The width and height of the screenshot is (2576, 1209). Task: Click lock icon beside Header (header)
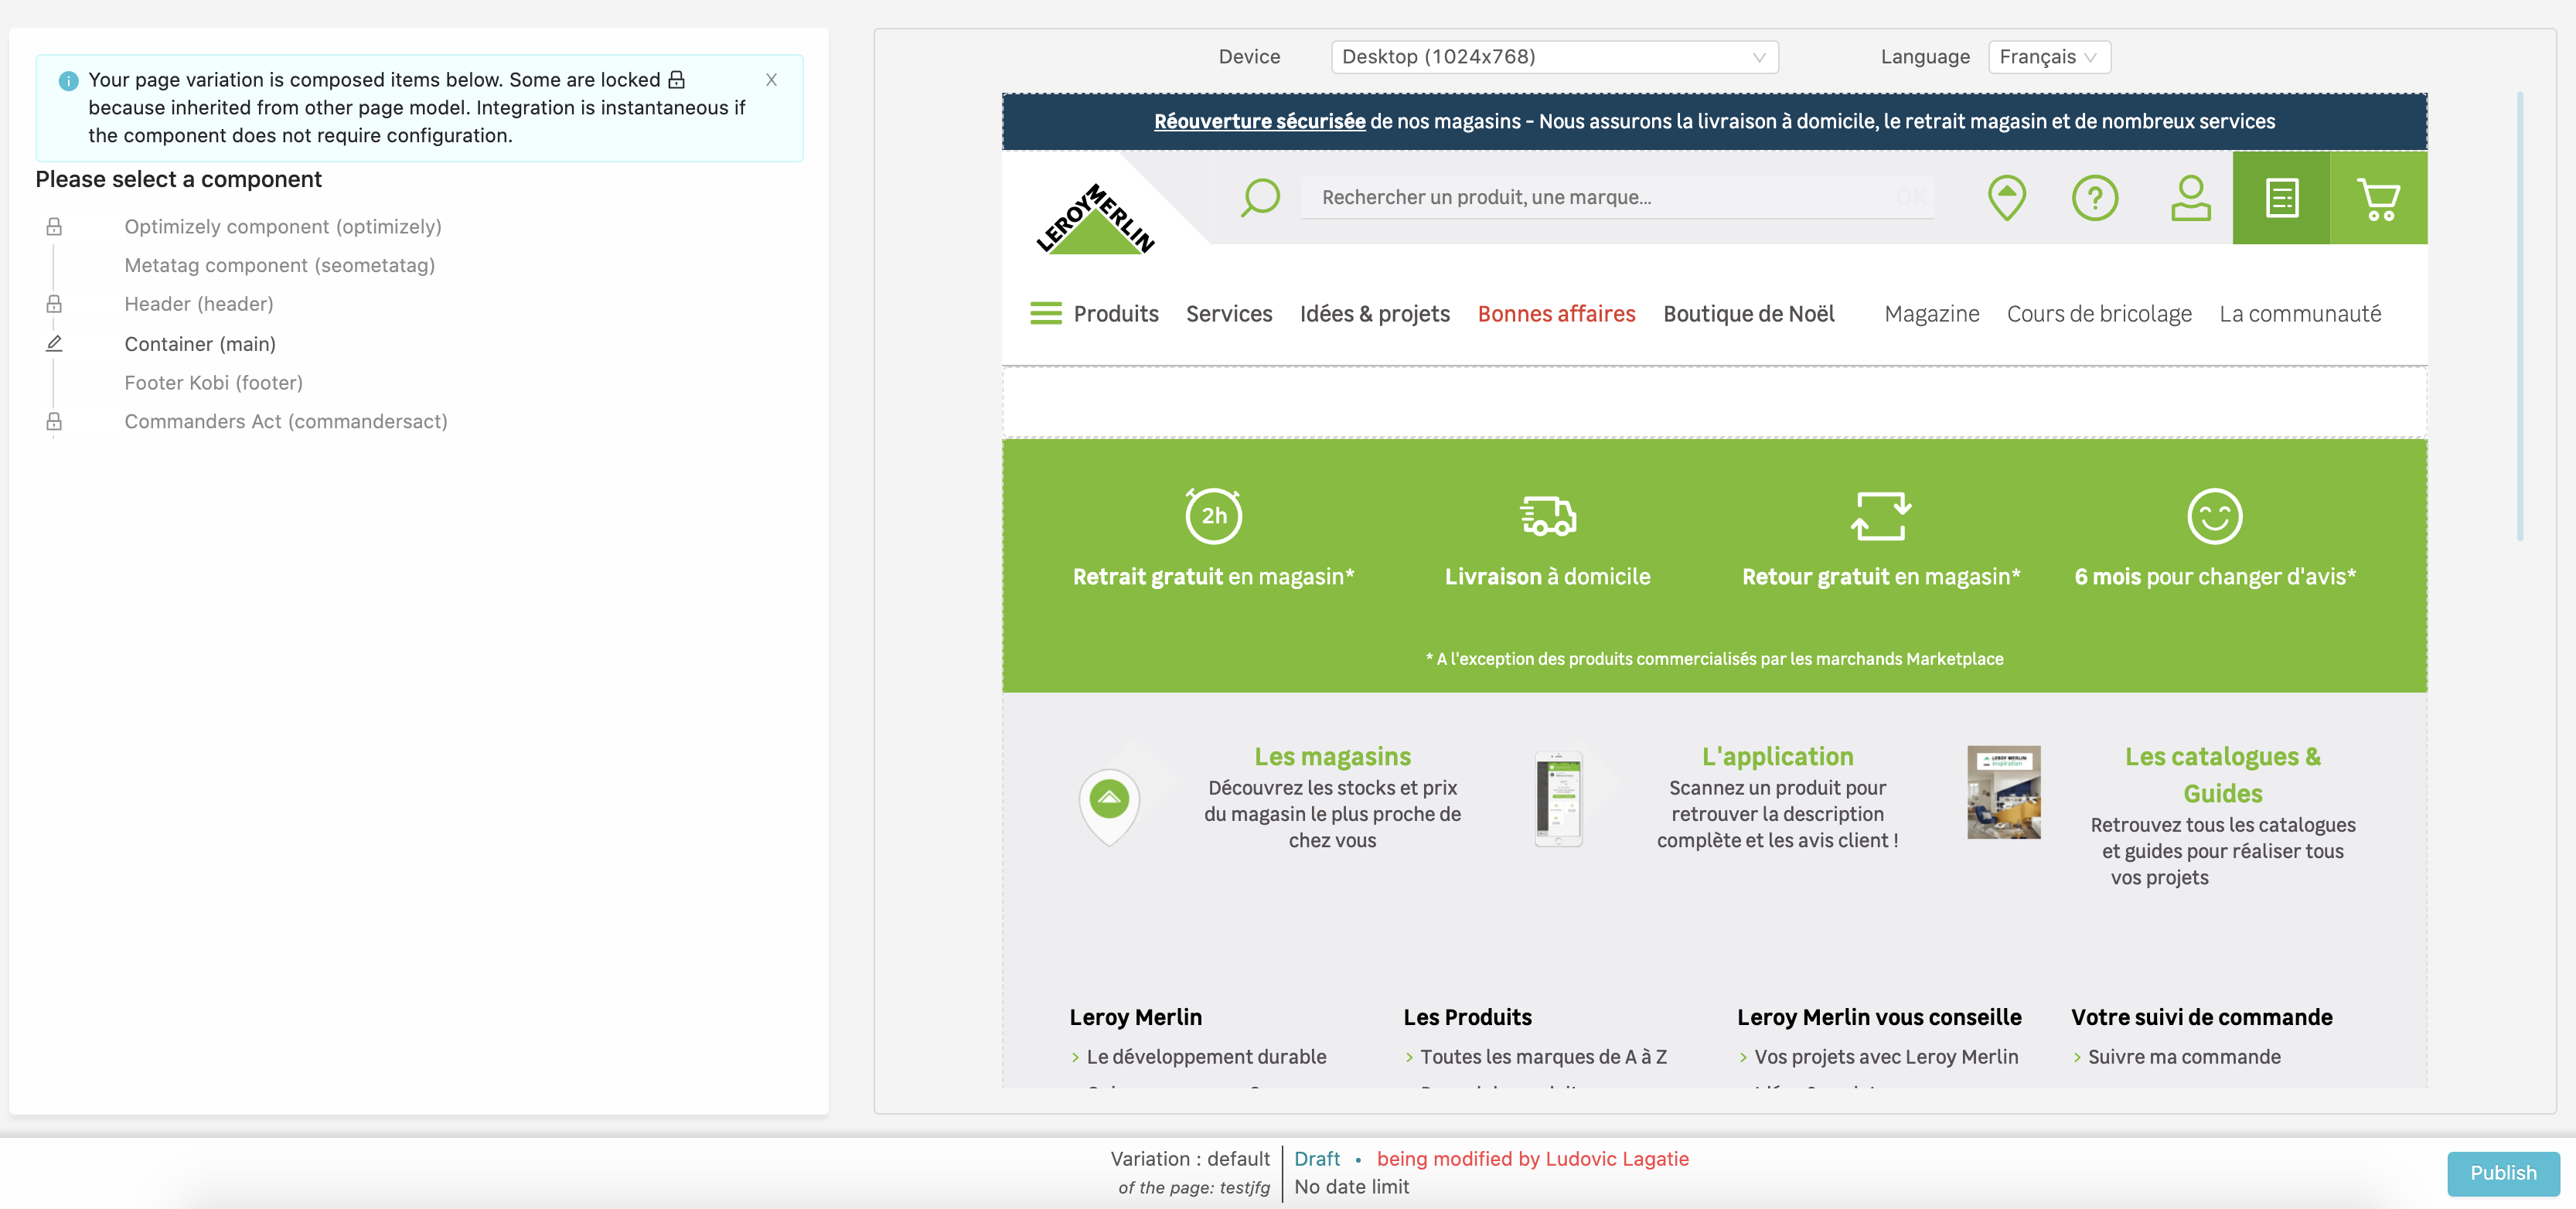(54, 304)
